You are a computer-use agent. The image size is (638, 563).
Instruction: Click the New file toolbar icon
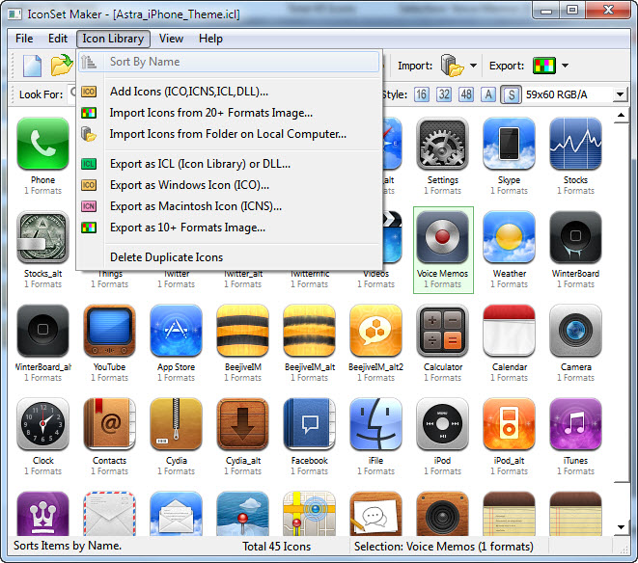pos(32,65)
